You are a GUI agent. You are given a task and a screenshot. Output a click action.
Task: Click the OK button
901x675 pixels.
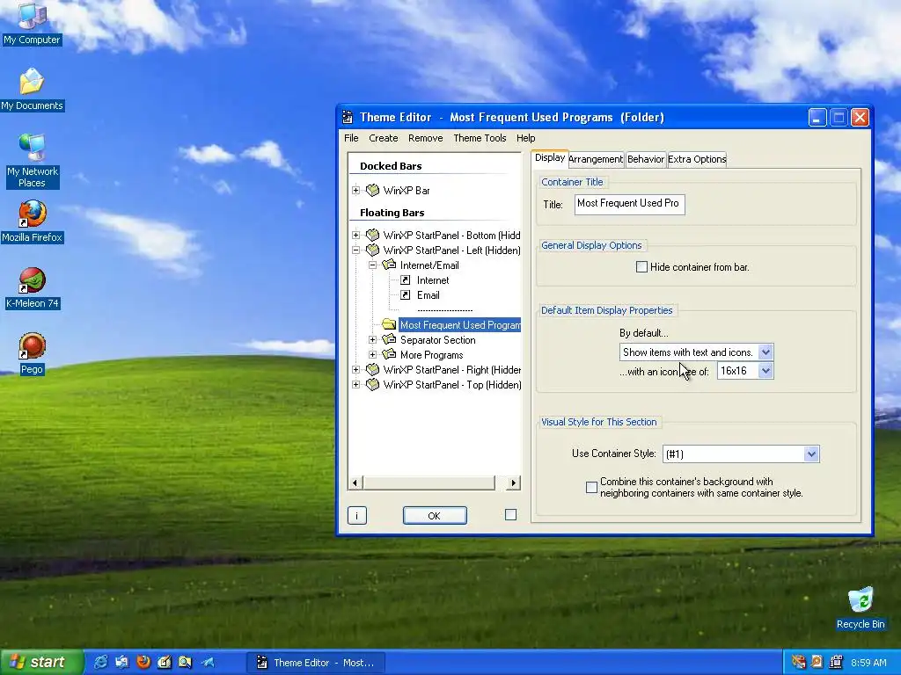point(435,515)
